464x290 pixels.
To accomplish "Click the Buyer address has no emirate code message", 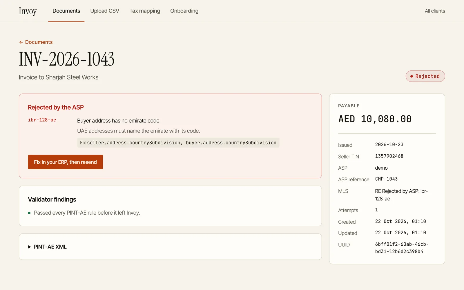I will 118,121.
